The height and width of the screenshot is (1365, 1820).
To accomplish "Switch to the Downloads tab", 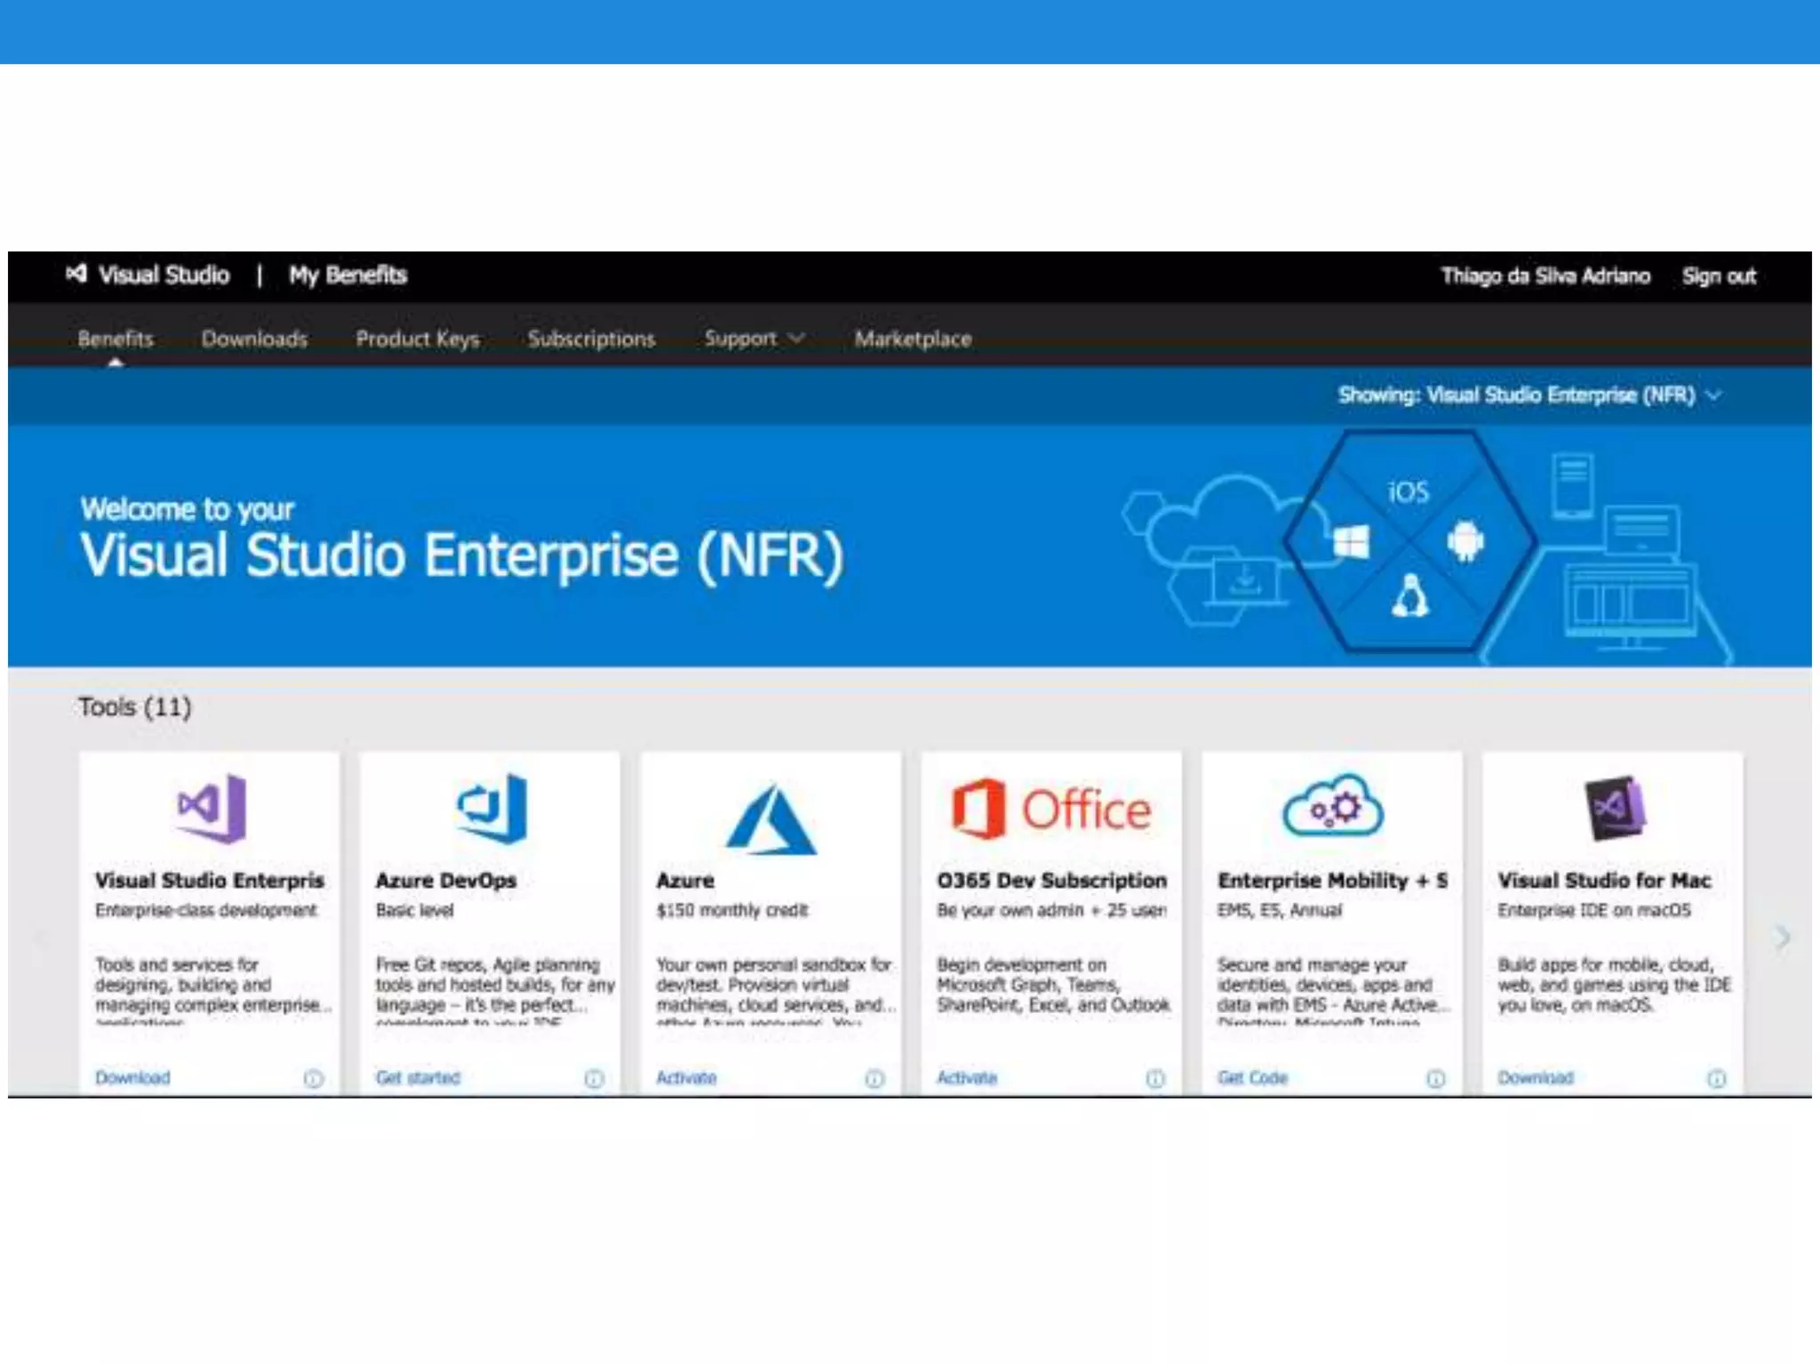I will point(254,339).
